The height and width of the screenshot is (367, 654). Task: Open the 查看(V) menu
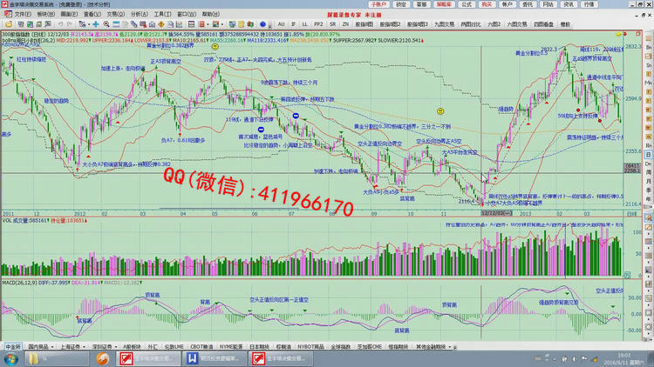pos(92,14)
